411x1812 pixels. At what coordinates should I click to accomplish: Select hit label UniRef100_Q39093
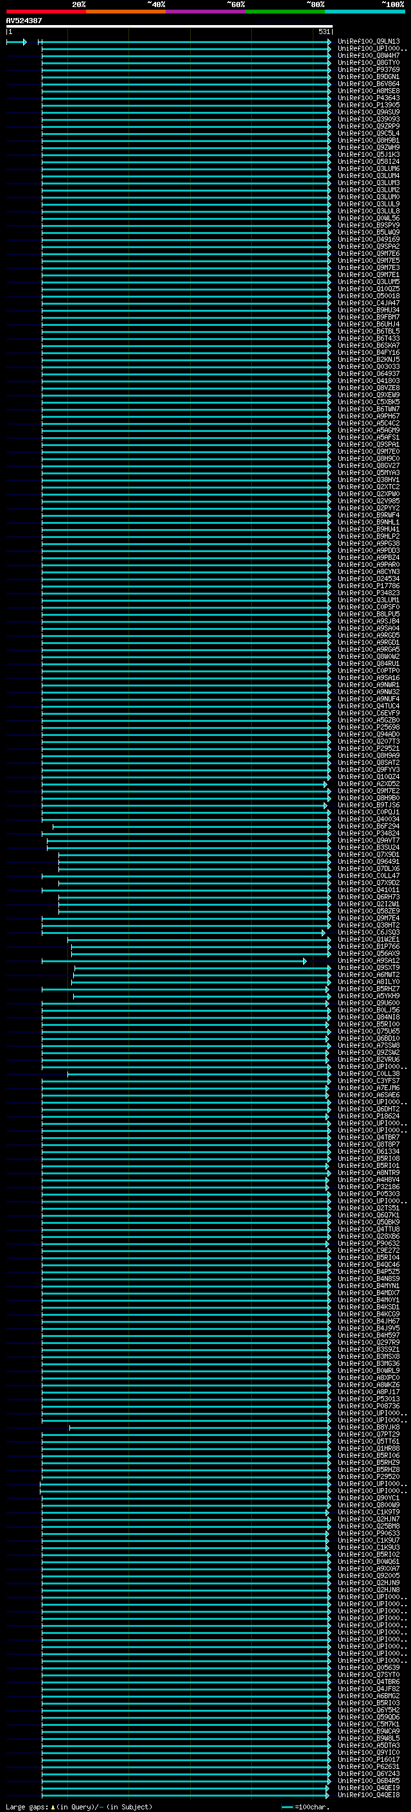pyautogui.click(x=369, y=119)
